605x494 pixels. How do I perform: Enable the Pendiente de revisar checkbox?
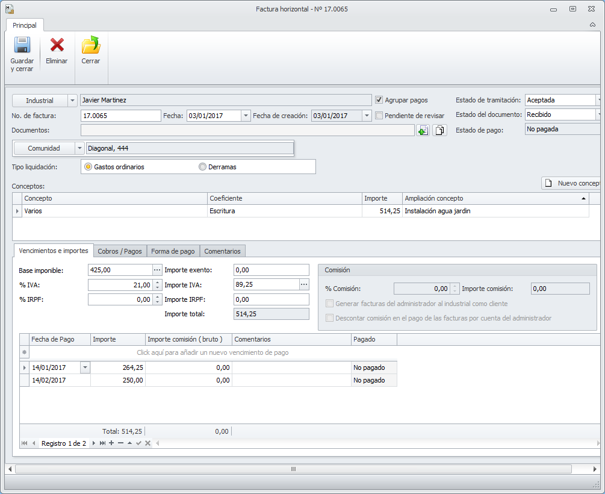click(x=379, y=116)
